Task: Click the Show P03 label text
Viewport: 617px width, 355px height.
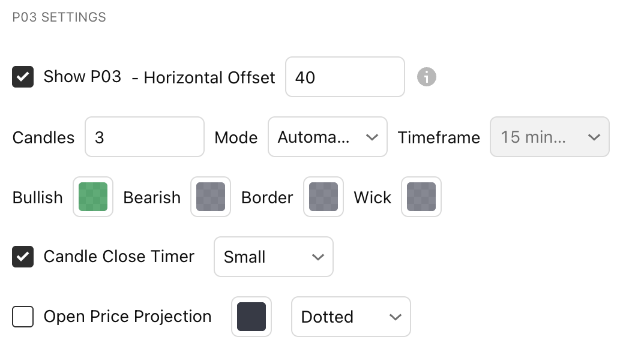Action: point(82,77)
